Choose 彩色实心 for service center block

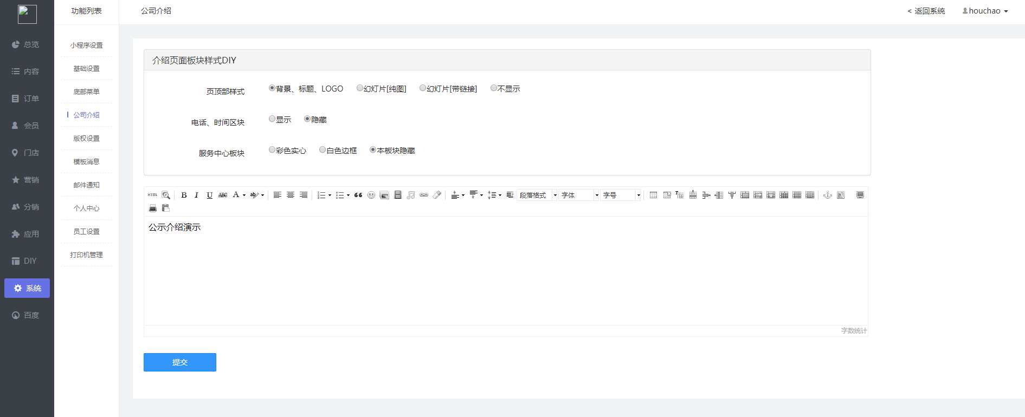[x=272, y=150]
